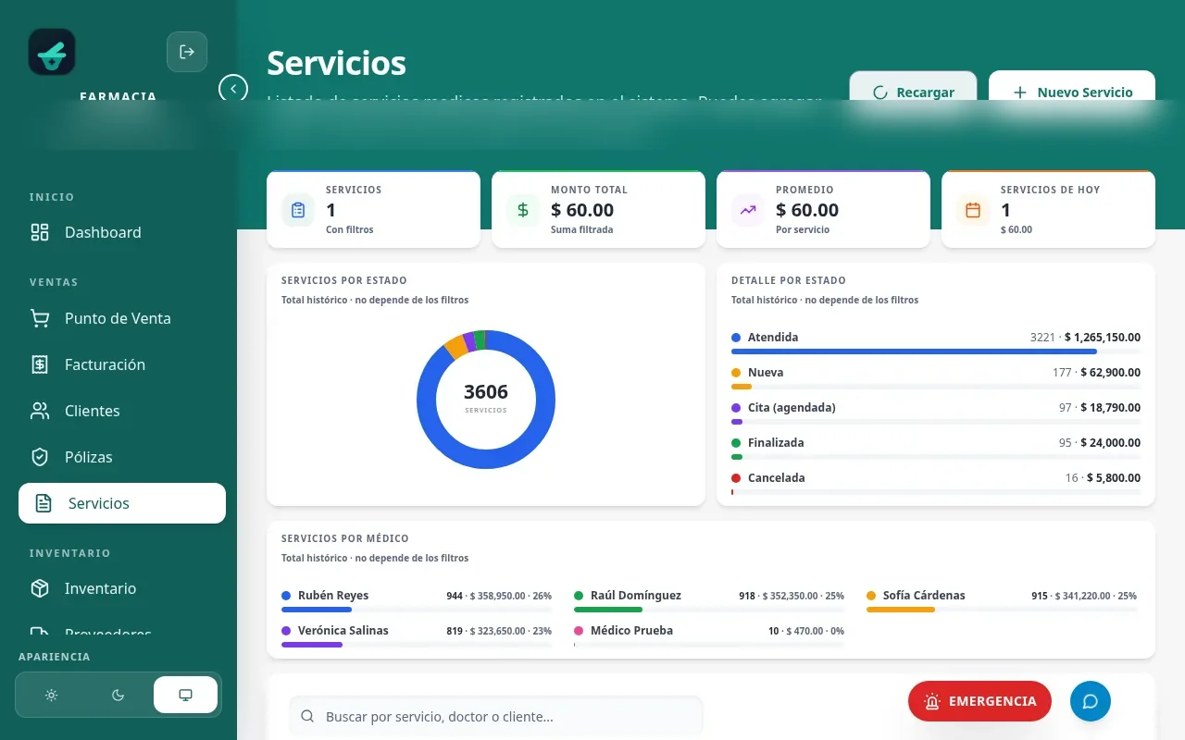Click the Servicios document icon
Viewport: 1185px width, 740px height.
44,503
